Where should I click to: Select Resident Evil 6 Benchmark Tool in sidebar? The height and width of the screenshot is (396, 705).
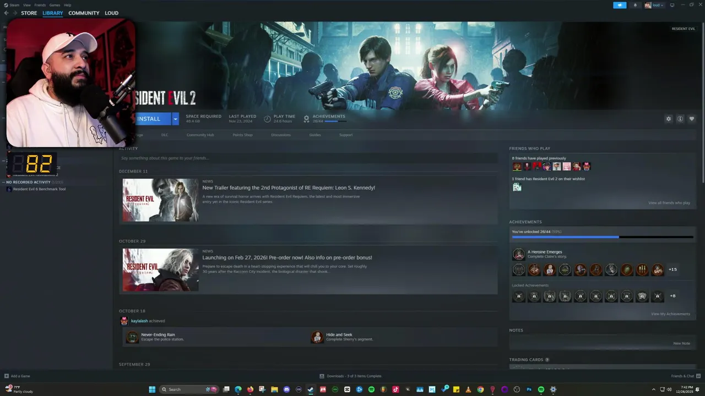click(39, 189)
